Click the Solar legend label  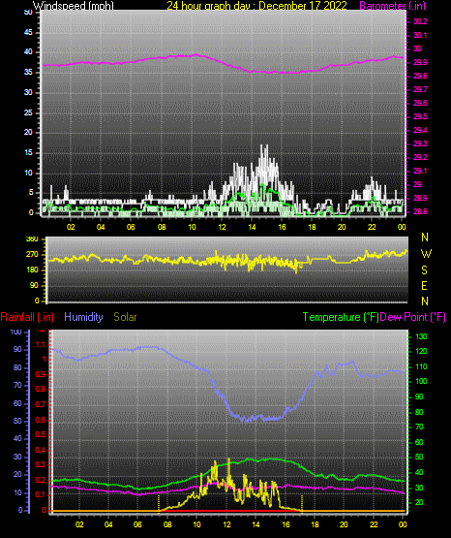125,317
